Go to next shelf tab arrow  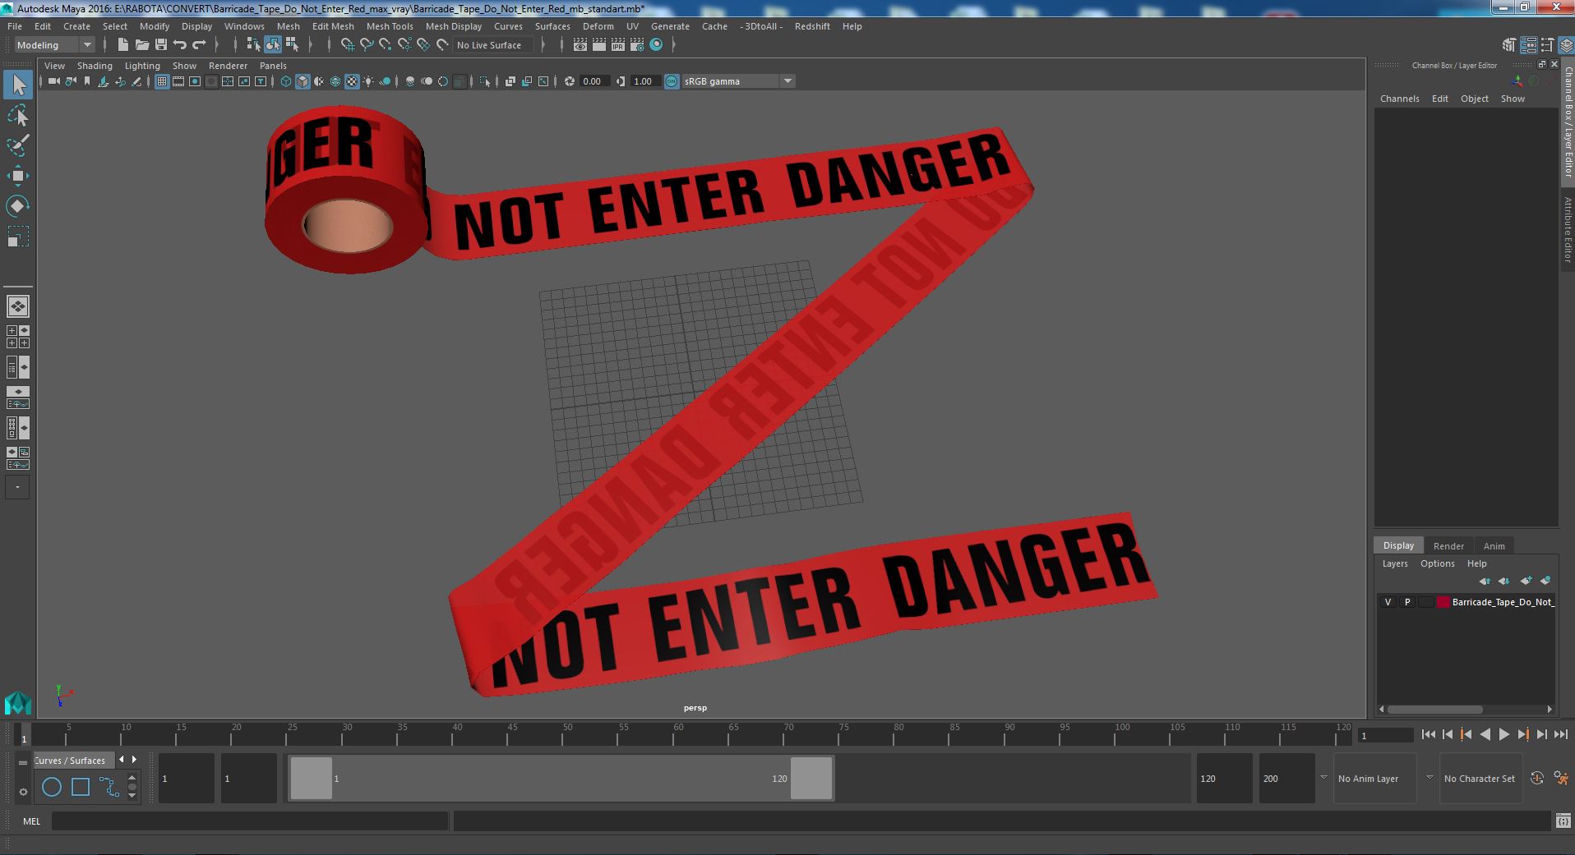134,760
